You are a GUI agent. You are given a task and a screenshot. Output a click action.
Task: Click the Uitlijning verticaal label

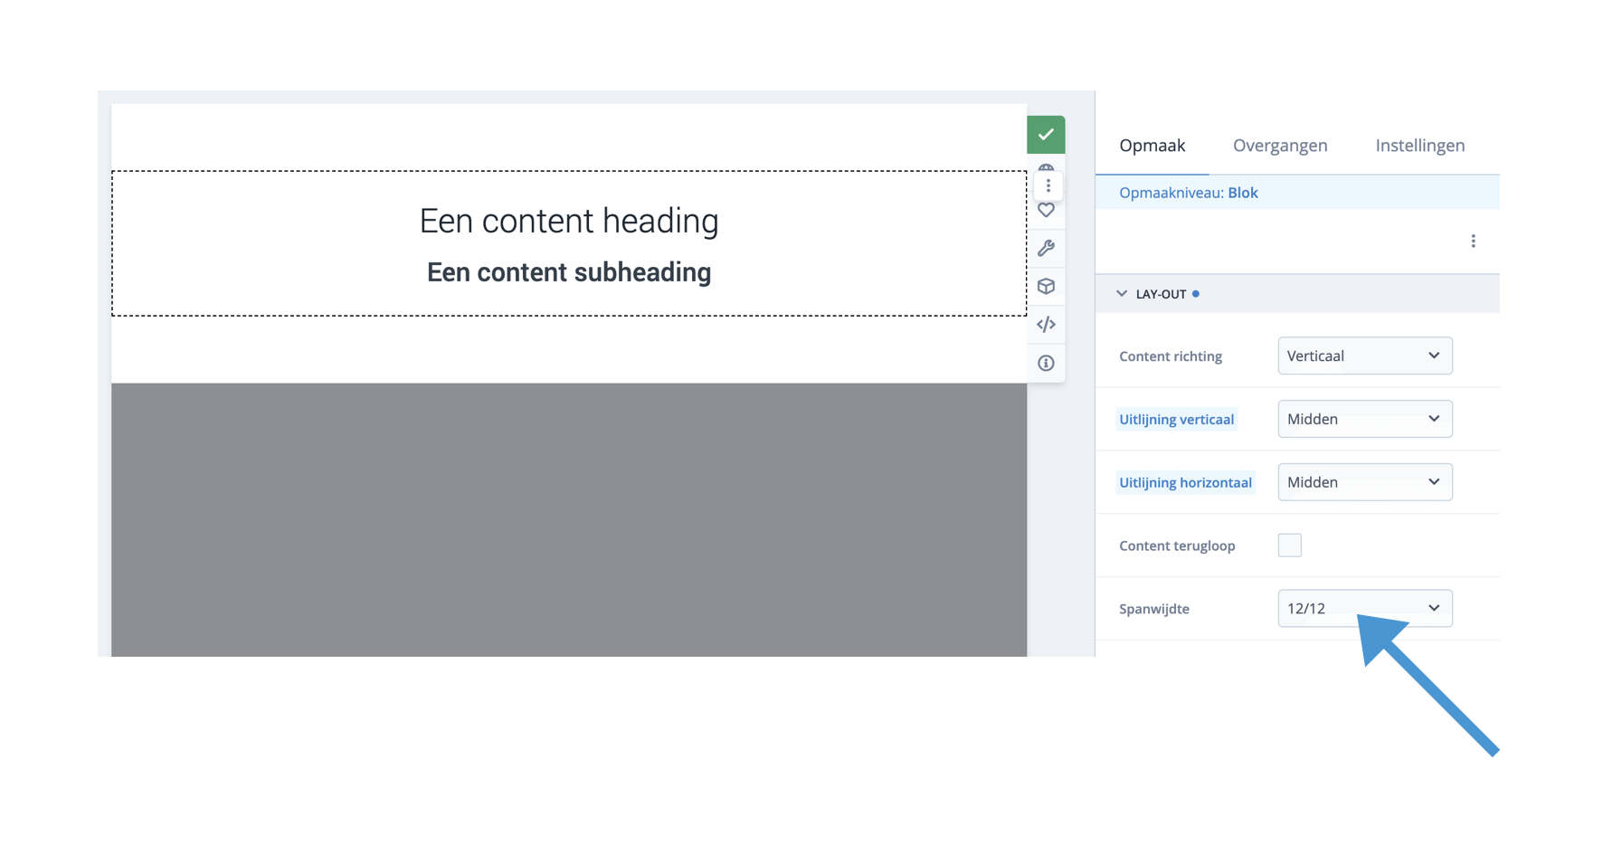point(1176,420)
